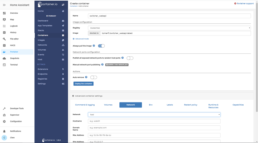The height and width of the screenshot is (143, 258).
Task: Switch to Runtime & Resources tab
Action: coord(213,106)
